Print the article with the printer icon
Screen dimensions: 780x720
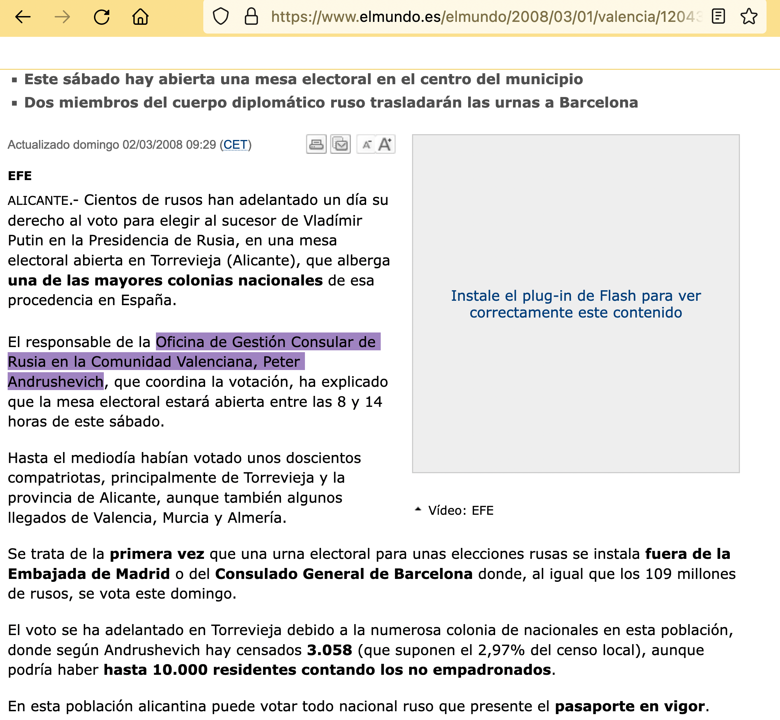coord(316,144)
